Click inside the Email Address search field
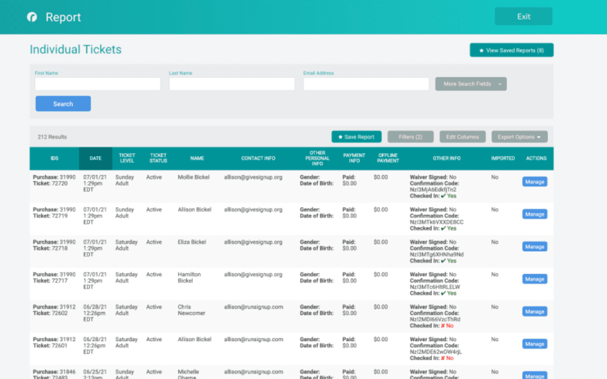607x379 pixels. 366,83
